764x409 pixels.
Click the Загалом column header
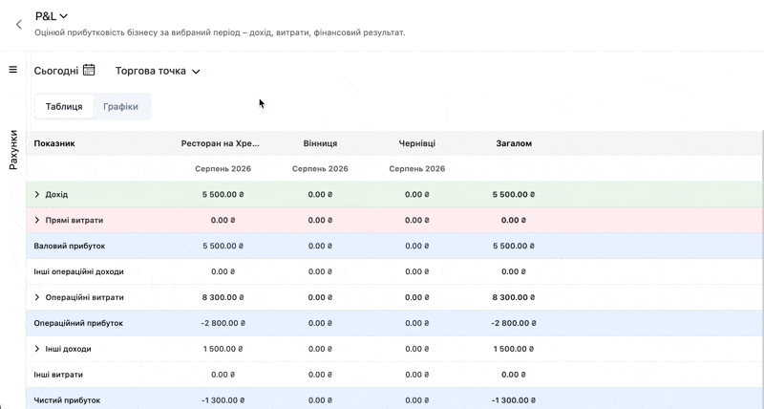click(514, 143)
